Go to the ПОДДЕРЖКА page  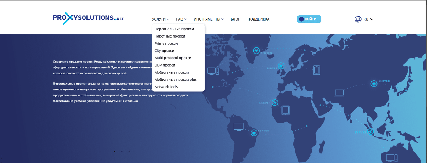[x=258, y=19]
